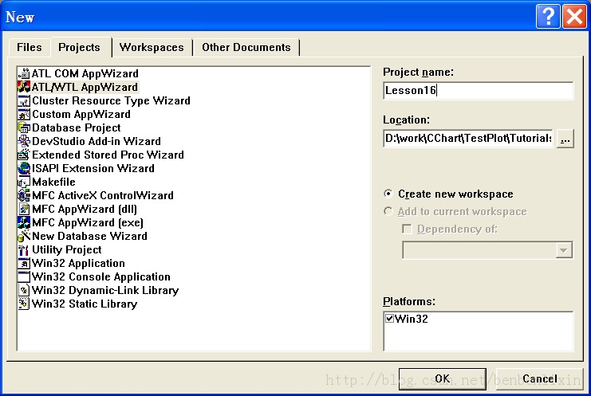Open the Workspaces tab
591x396 pixels.
coord(152,48)
